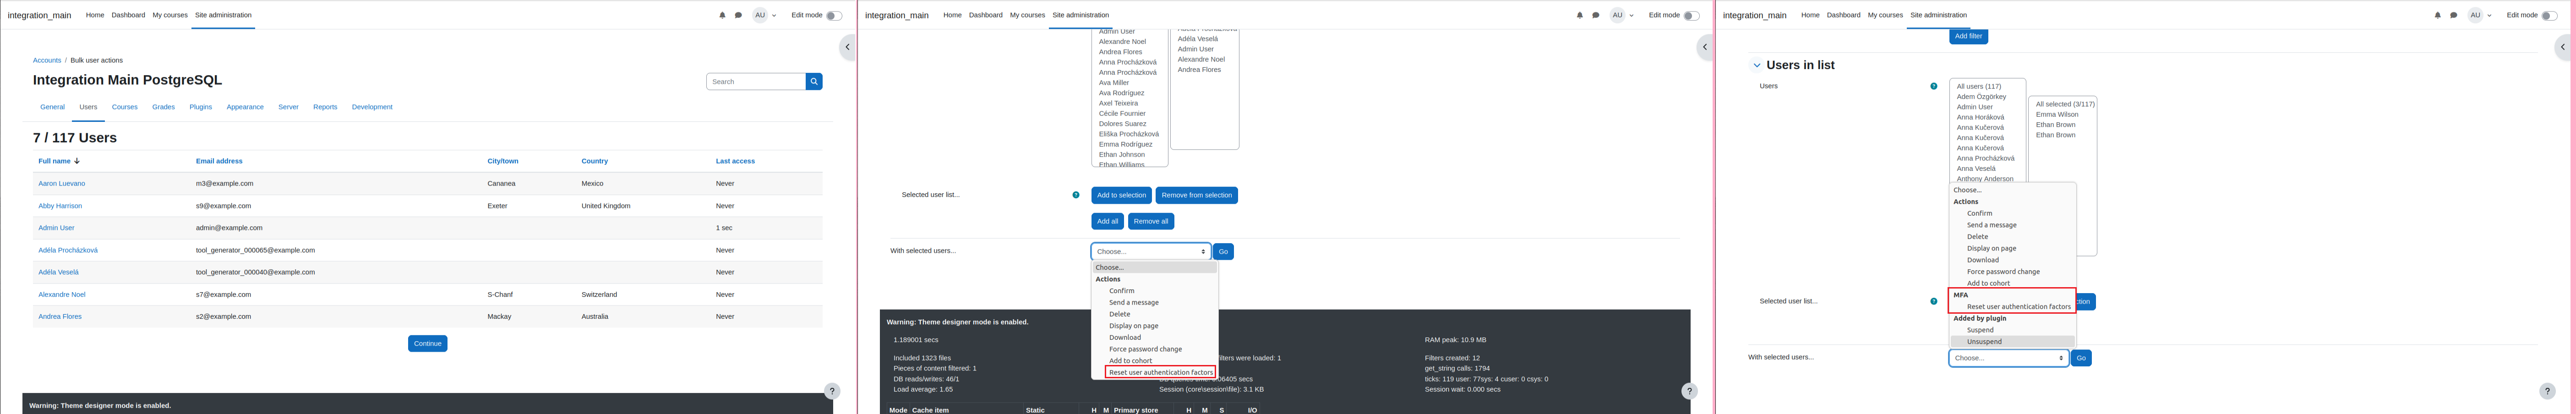Open Accounts breadcrumb link
The image size is (2576, 414).
click(47, 60)
